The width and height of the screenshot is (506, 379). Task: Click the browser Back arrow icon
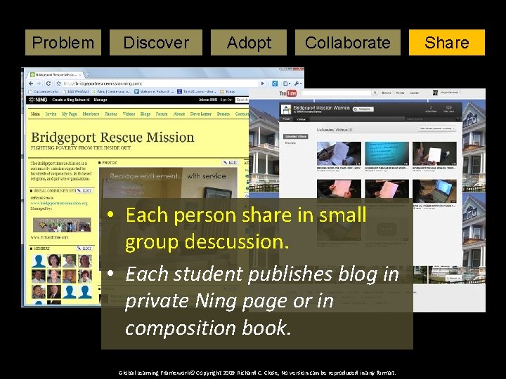tap(31, 84)
